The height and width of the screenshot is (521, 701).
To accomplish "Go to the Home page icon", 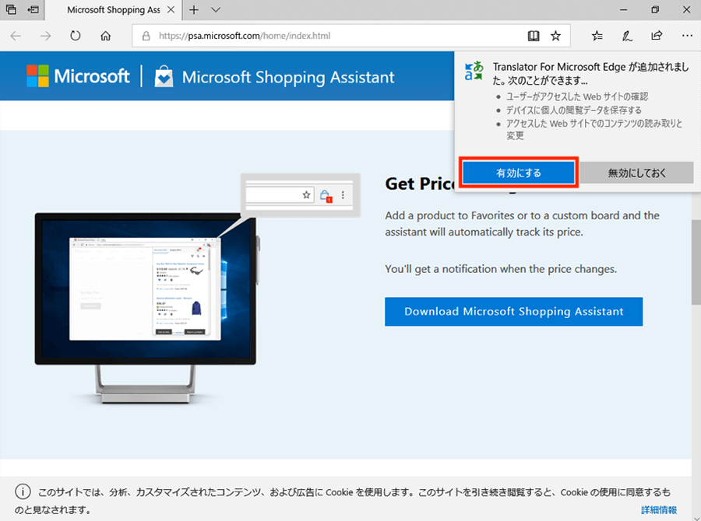I will 105,36.
